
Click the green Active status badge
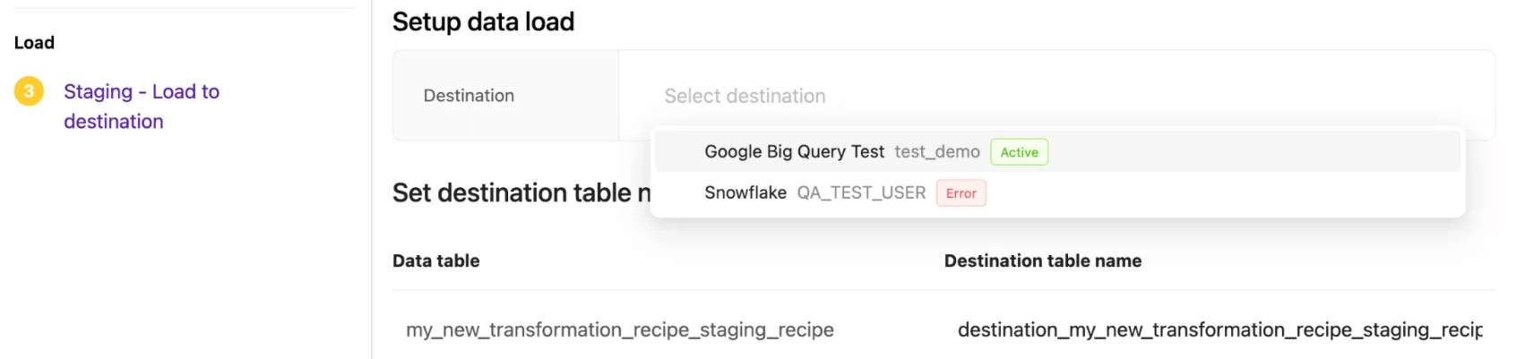(1019, 152)
